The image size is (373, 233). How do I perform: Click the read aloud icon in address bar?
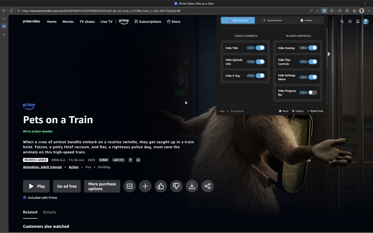pos(311,11)
